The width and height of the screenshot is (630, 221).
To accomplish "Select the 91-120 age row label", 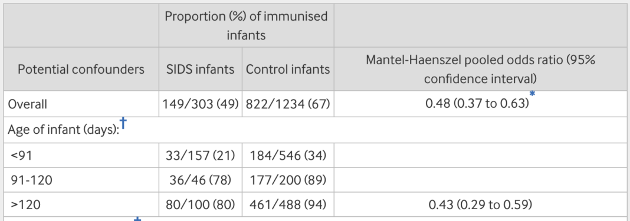I will [x=32, y=180].
